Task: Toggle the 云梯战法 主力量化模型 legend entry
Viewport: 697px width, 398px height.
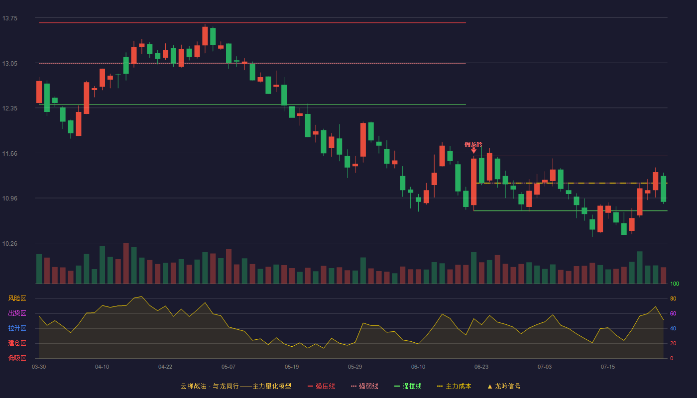Action: pos(235,386)
